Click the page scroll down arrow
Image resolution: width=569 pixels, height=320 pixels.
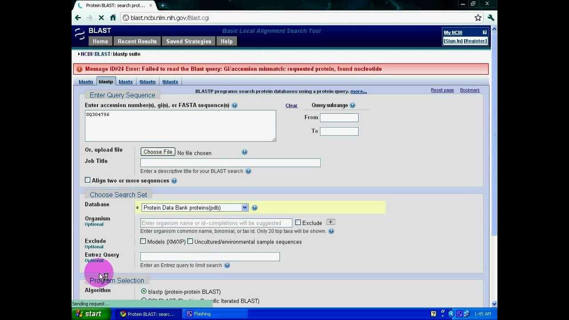[x=494, y=304]
